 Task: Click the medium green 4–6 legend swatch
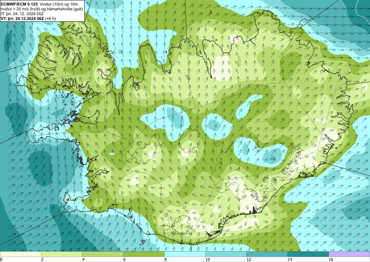coord(102,254)
